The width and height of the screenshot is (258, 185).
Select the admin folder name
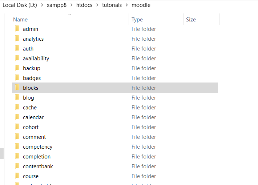31,29
